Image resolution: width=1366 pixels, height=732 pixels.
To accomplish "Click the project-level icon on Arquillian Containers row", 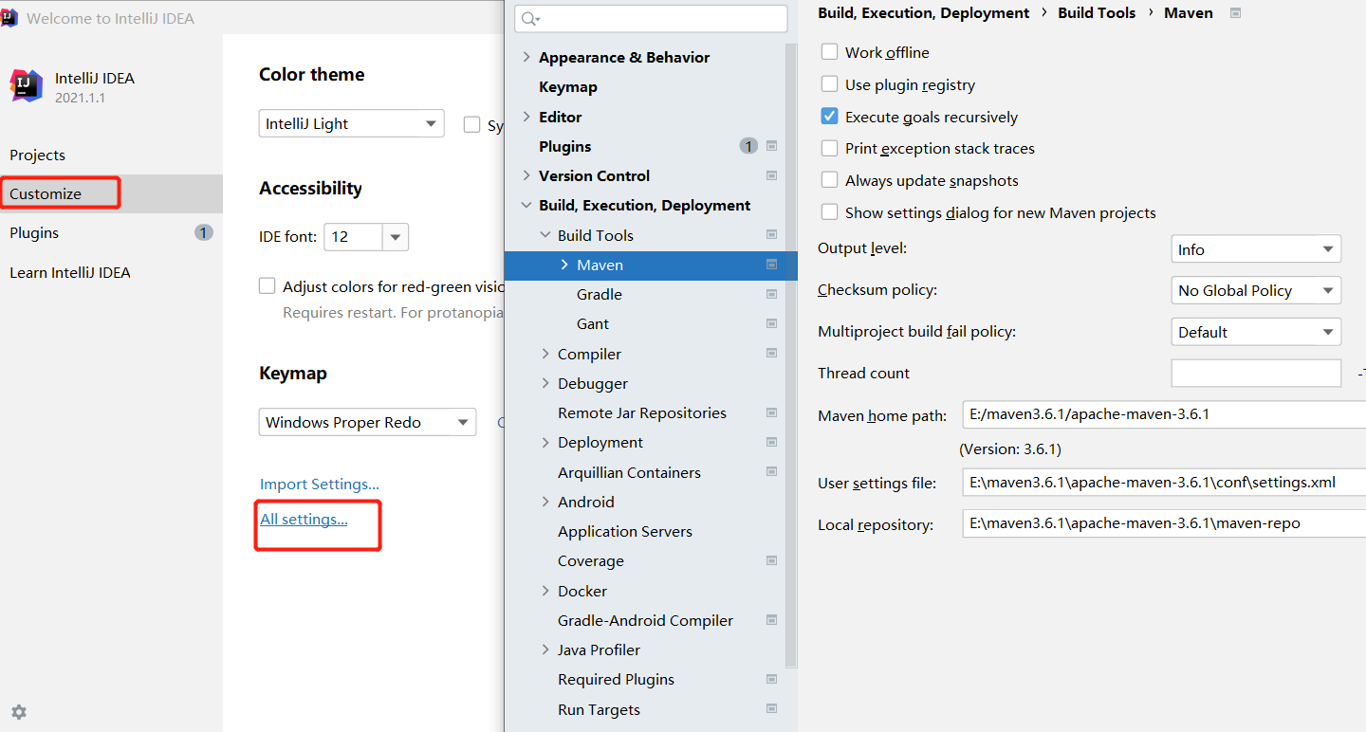I will 772,472.
